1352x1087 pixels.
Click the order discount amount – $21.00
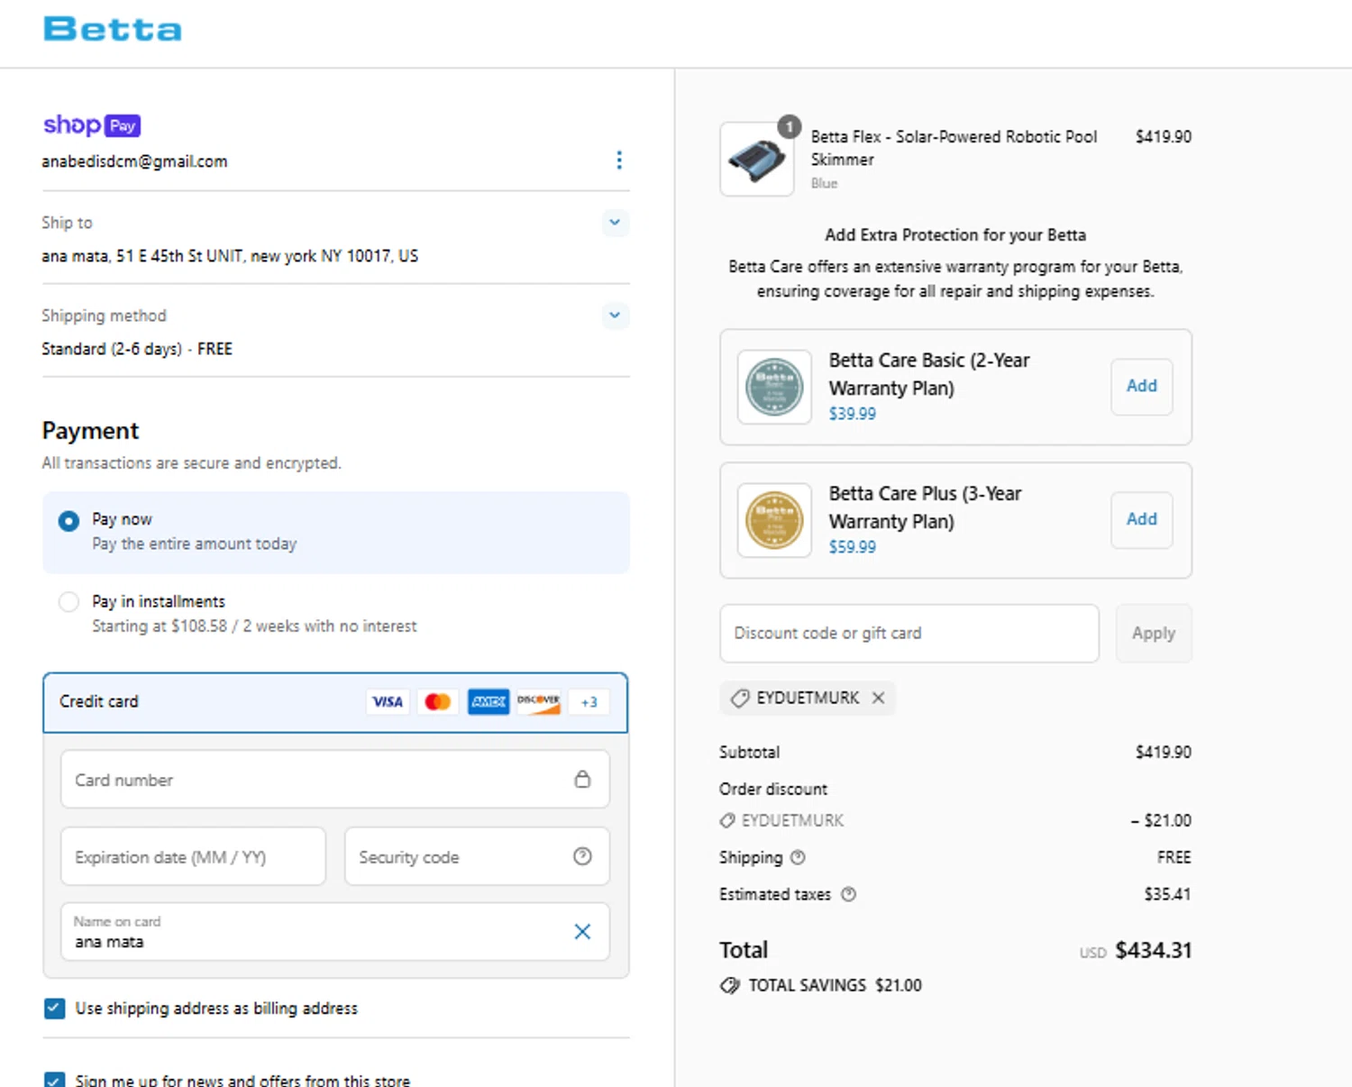click(1161, 821)
